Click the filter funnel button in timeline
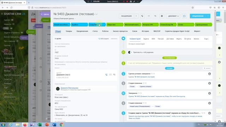The width and height of the screenshot is (226, 127). coord(207,68)
